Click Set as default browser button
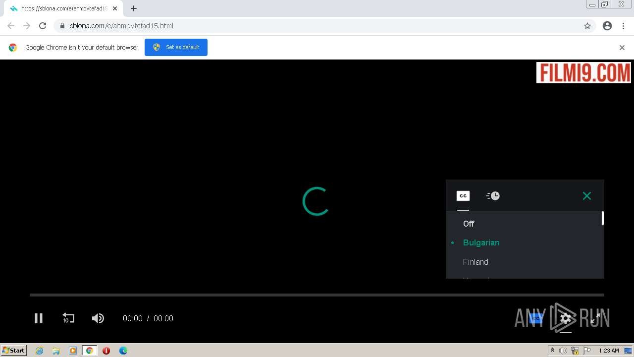The image size is (634, 357). (x=176, y=47)
